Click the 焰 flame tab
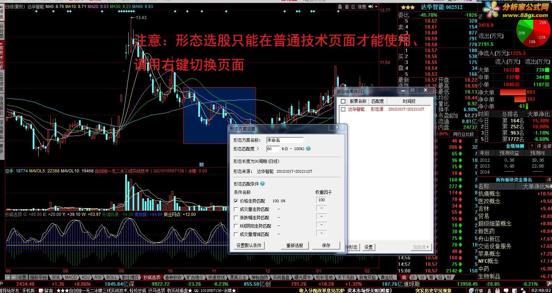552x293 pixels. tap(440, 277)
